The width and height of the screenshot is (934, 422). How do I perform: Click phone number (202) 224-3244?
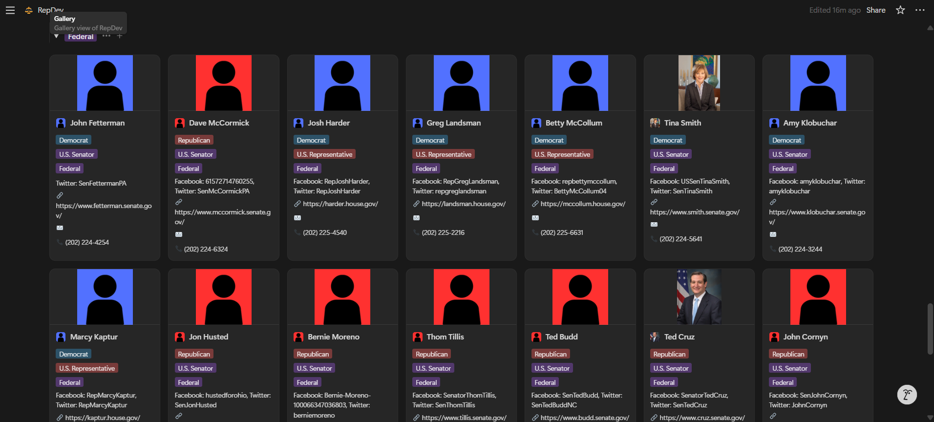pyautogui.click(x=800, y=249)
